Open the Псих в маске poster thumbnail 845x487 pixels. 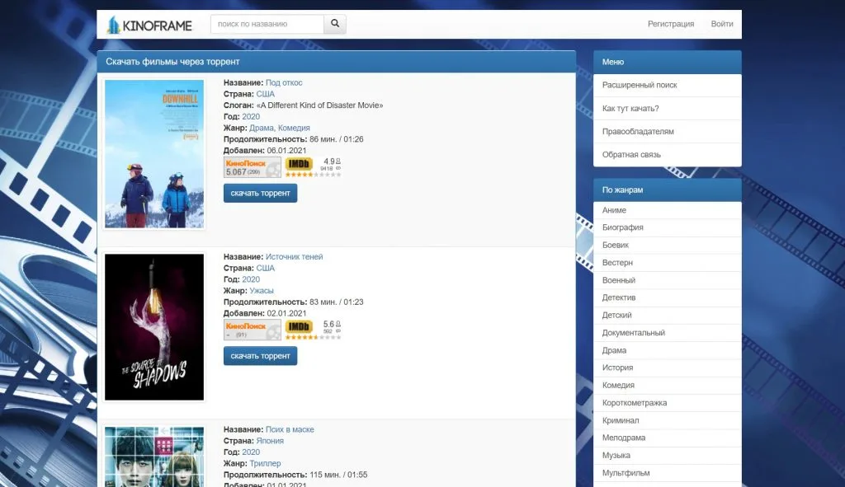coord(154,457)
